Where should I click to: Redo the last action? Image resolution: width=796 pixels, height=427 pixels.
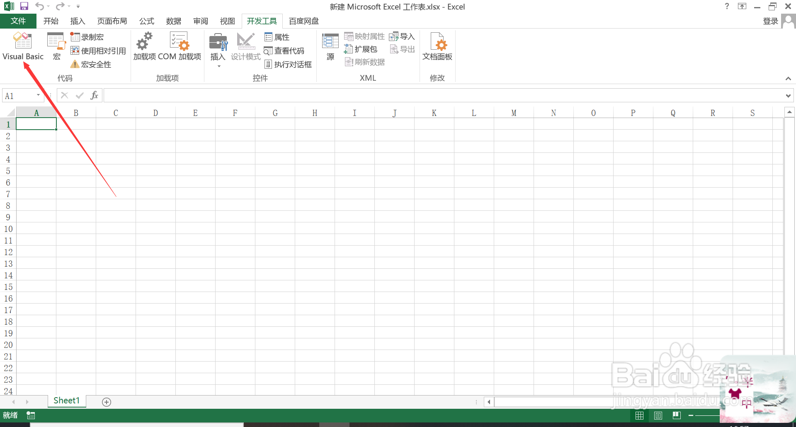(61, 6)
